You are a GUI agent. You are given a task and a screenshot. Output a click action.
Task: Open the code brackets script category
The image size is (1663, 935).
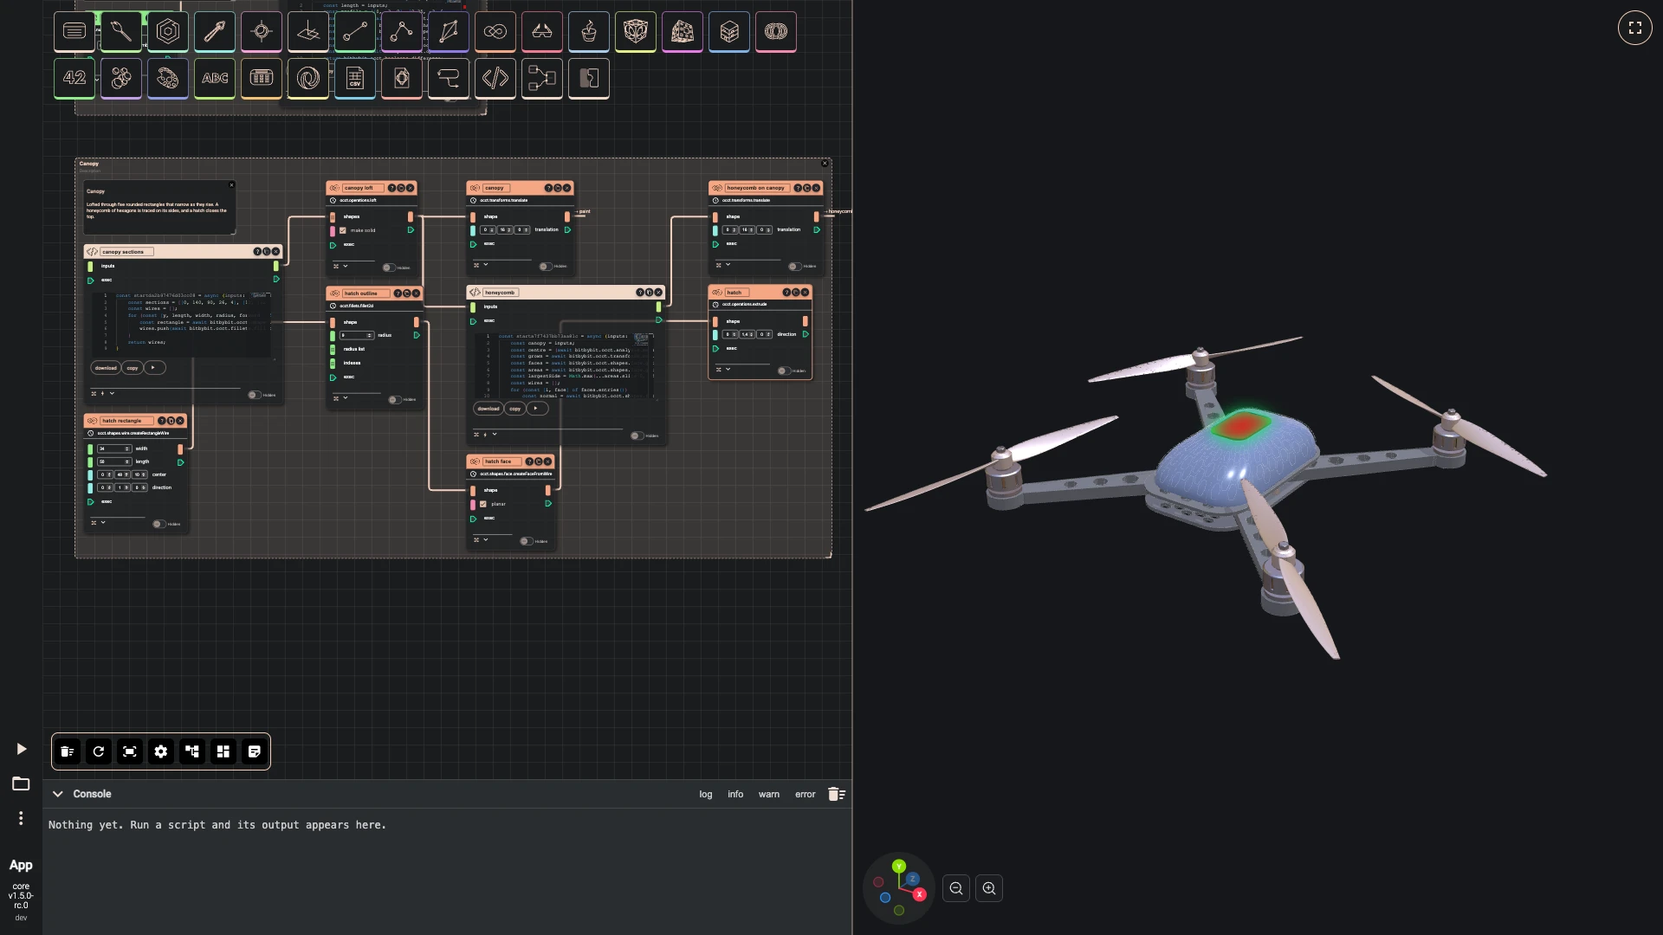pos(495,79)
